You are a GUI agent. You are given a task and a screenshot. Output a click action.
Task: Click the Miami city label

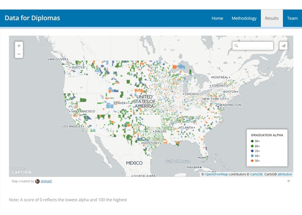point(202,158)
